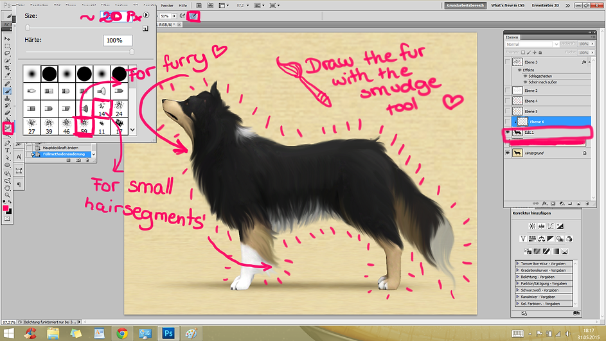Pick the brush preset numbered 14
This screenshot has width=606, height=341.
102,109
